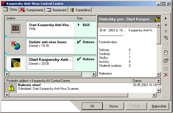Click Poslední událost v Kaspersky AV column header
Screen dimensions: 173x113
[68, 81]
